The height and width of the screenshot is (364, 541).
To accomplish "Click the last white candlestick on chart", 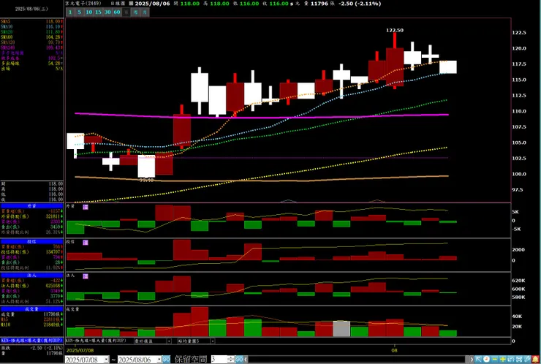I will click(448, 67).
